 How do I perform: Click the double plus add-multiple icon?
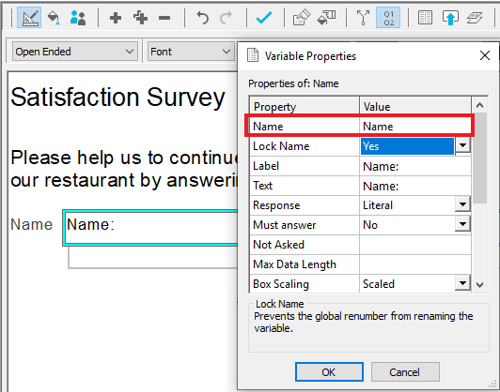[140, 18]
